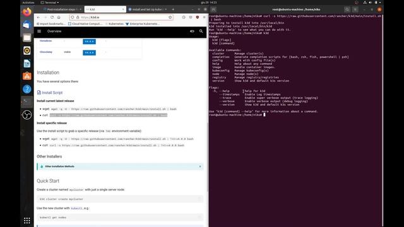Screen dimensions: 404x227
Task: Open the Firefox application hamburger menu
Action: (204, 17)
